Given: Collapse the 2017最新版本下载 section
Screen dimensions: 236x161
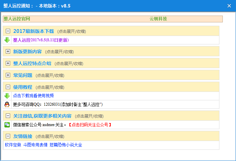Looking at the screenshot, I should (x=8, y=31).
